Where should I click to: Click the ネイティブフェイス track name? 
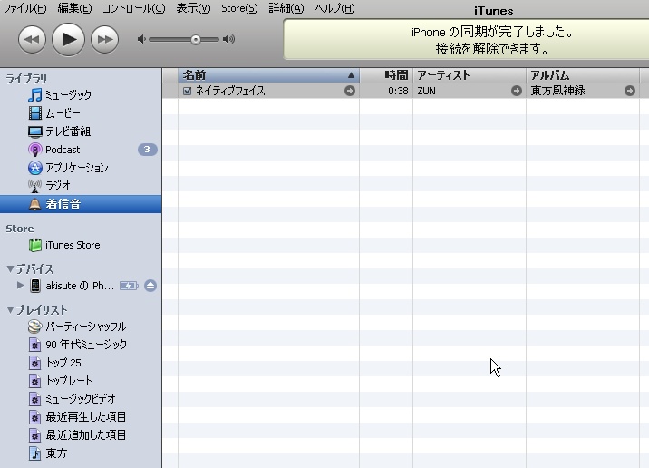point(230,91)
